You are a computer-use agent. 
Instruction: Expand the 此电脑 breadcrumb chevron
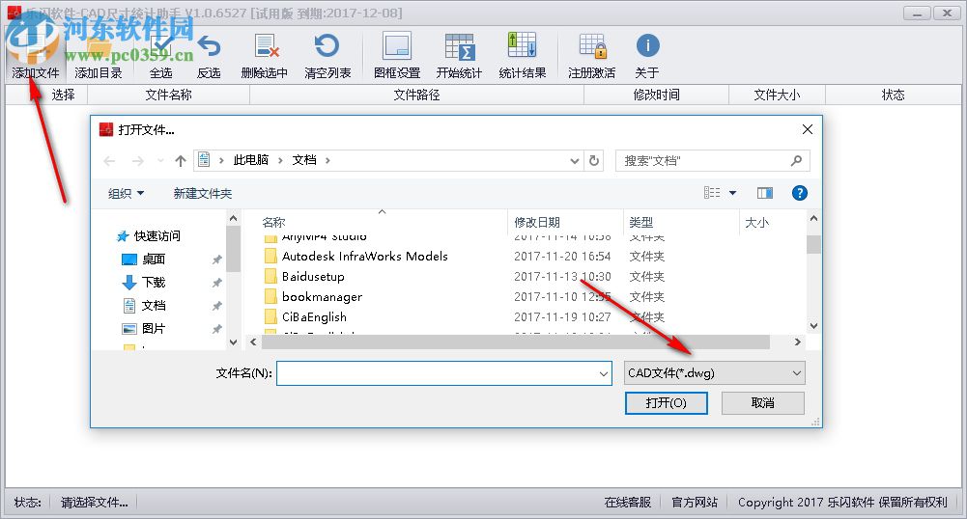click(280, 161)
